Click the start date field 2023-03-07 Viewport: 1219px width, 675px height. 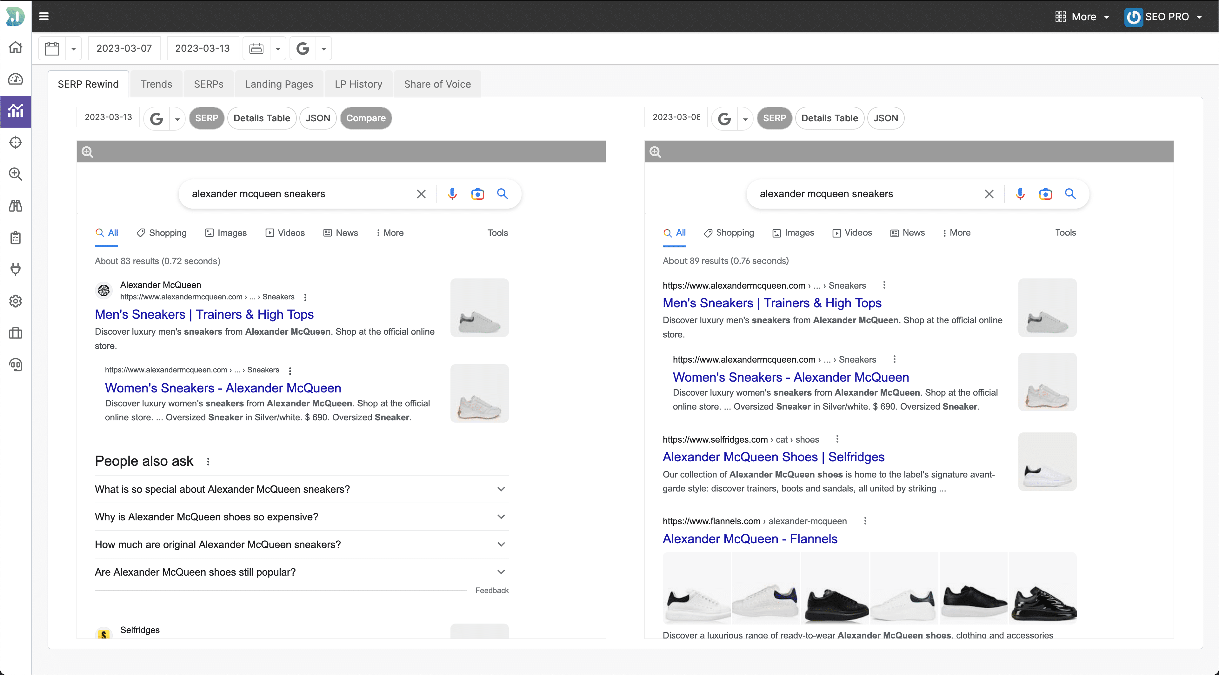[124, 48]
